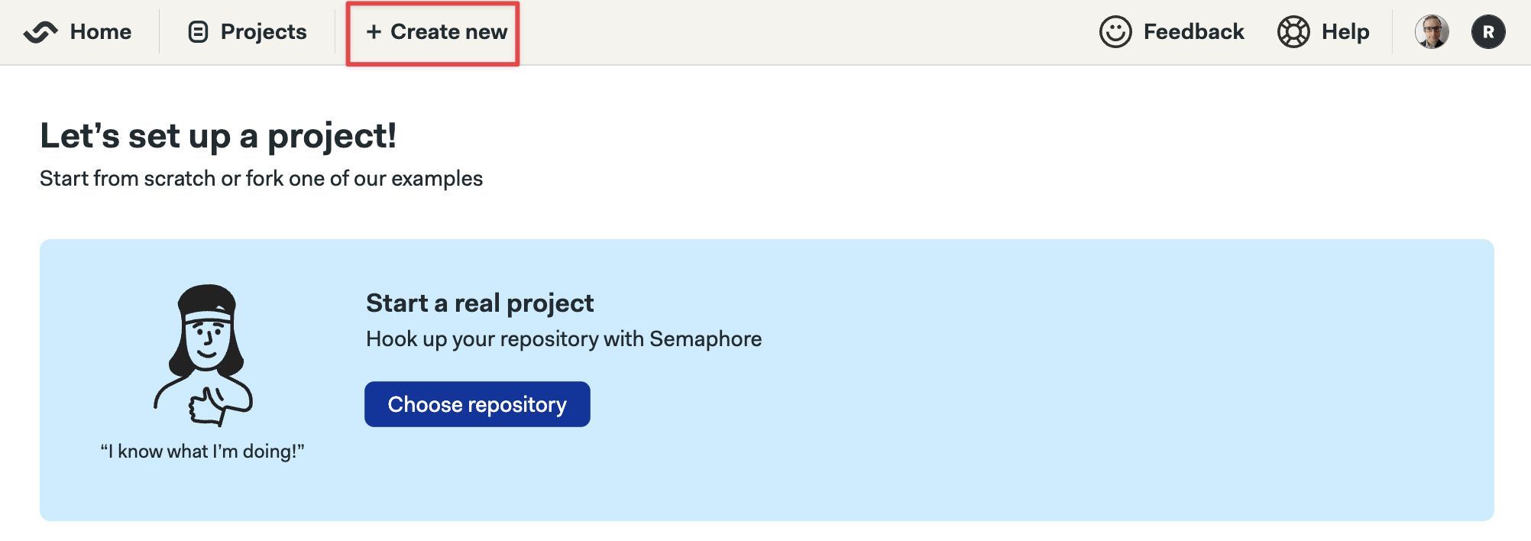Screen dimensions: 1531x541
Task: Click the Start a real project heading
Action: (x=480, y=303)
